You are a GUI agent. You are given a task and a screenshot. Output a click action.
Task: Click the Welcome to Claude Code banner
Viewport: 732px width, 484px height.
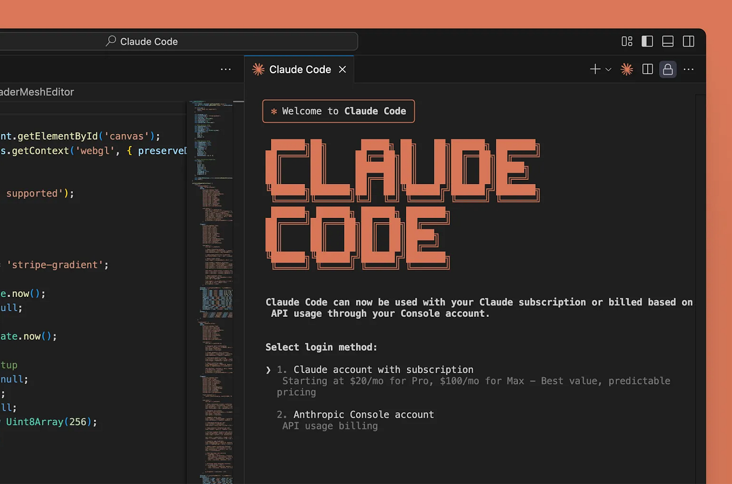pos(338,111)
